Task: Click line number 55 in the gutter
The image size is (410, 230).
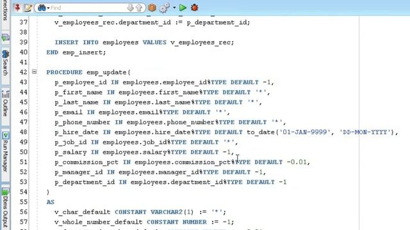Action: point(24,202)
